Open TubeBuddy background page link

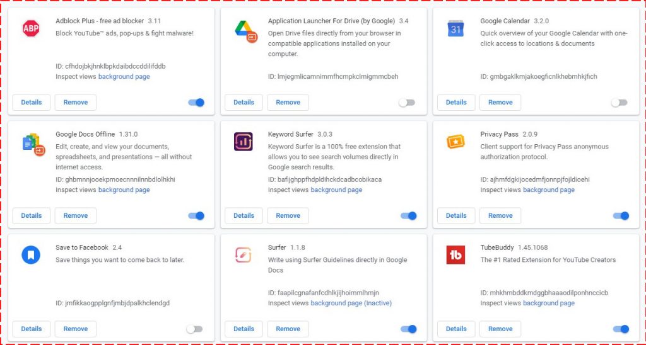pyautogui.click(x=549, y=303)
